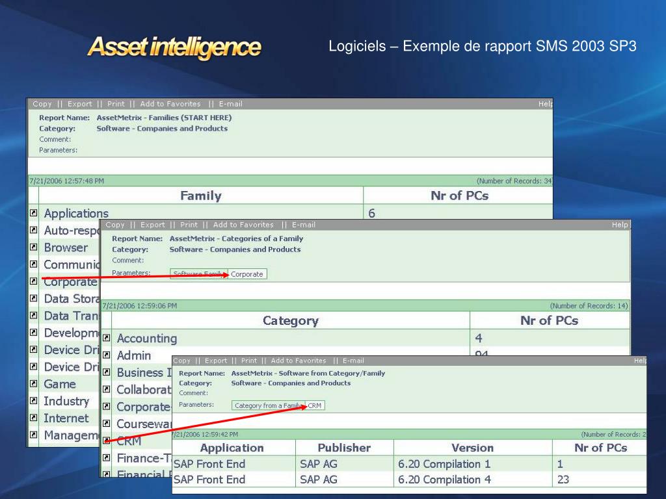Click Export in Categories of a Family report
666x499 pixels.
[x=152, y=225]
